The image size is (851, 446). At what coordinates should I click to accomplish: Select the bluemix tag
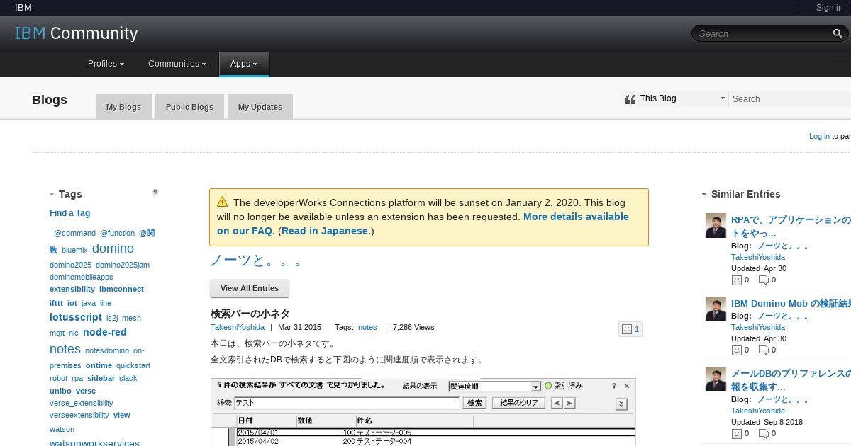coord(74,250)
